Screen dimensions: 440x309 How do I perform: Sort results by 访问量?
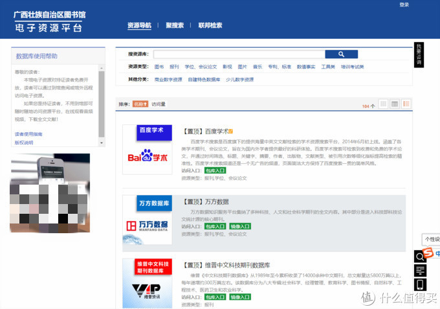click(159, 104)
